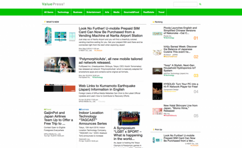Click the U-mobile SIM vending machine thumbnail
The height and width of the screenshot is (148, 242).
point(60,36)
